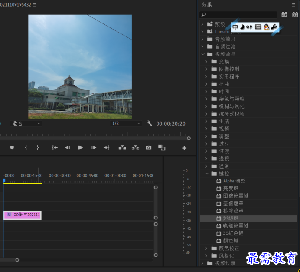This screenshot has height=272, width=300.
Task: Select the 实用程序 folder
Action: (229, 76)
